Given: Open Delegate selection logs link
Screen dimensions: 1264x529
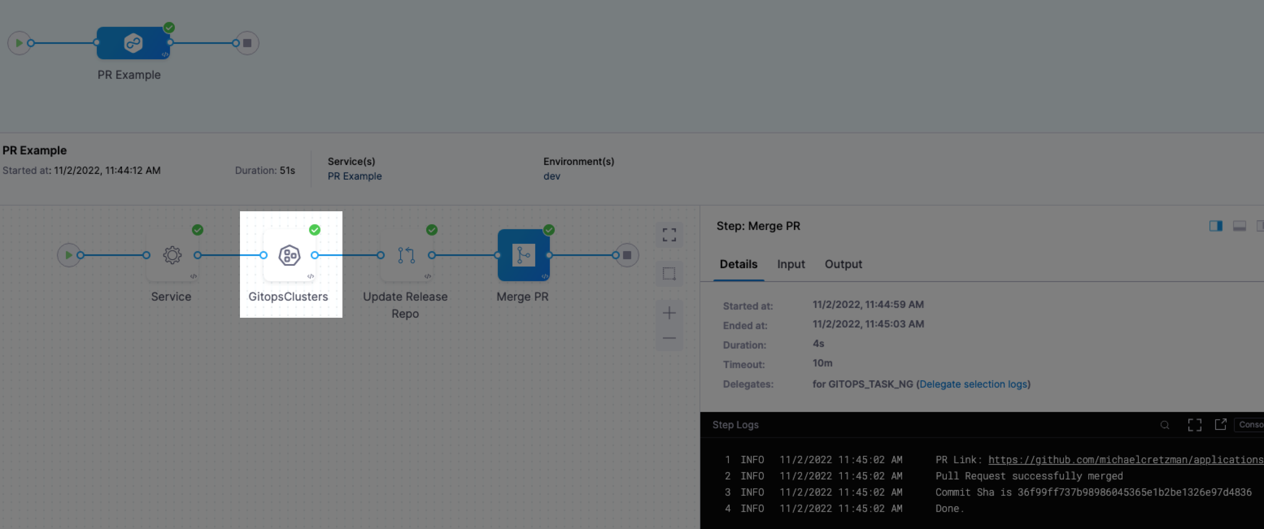Looking at the screenshot, I should [x=973, y=384].
